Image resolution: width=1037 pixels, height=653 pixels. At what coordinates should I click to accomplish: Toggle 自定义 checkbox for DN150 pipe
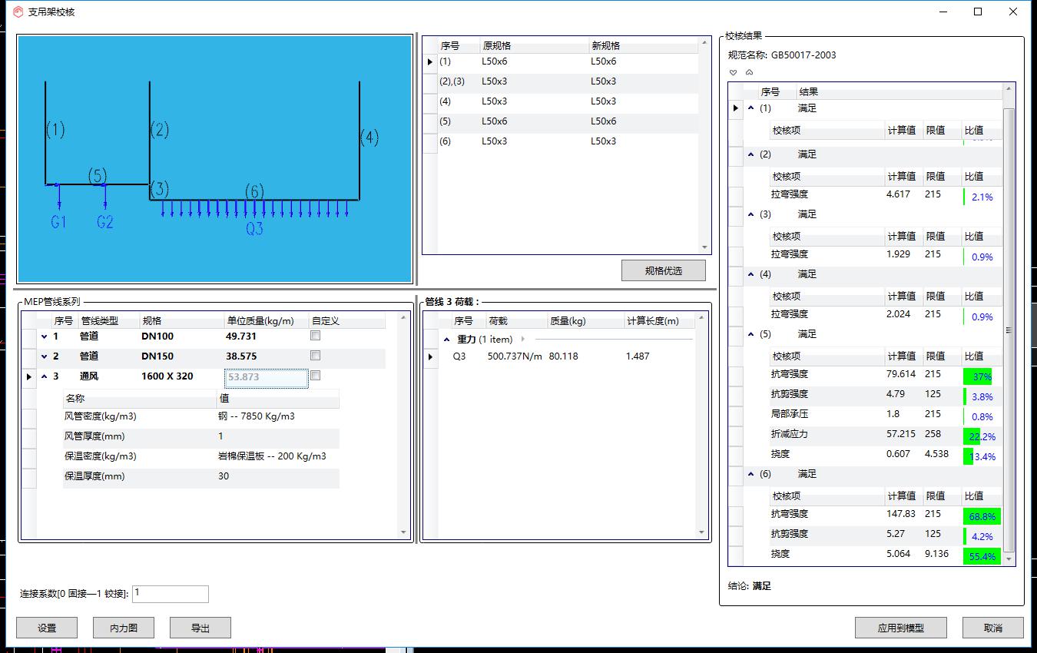click(x=315, y=356)
